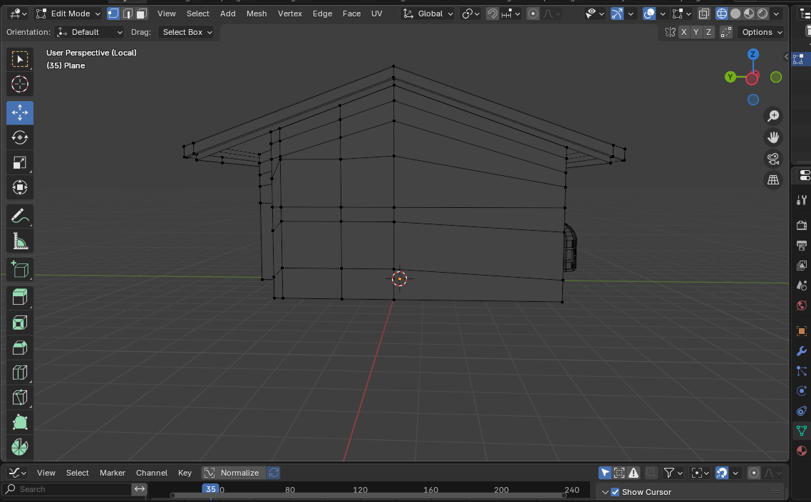Image resolution: width=811 pixels, height=502 pixels.
Task: Select the Spin tool
Action: 20,446
